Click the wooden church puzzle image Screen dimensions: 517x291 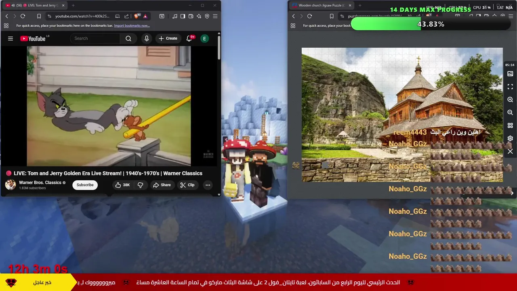[402, 115]
